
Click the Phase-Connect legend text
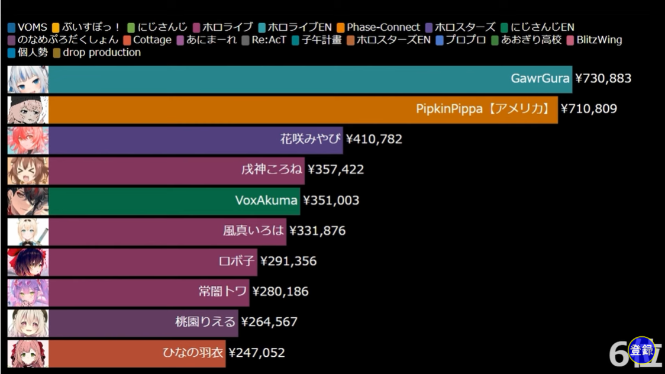[383, 28]
